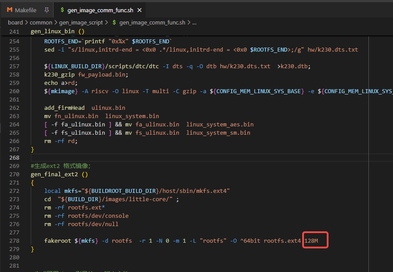
Task: Click sticky scroll header gen_linux_bin ()
Action: click(57, 31)
